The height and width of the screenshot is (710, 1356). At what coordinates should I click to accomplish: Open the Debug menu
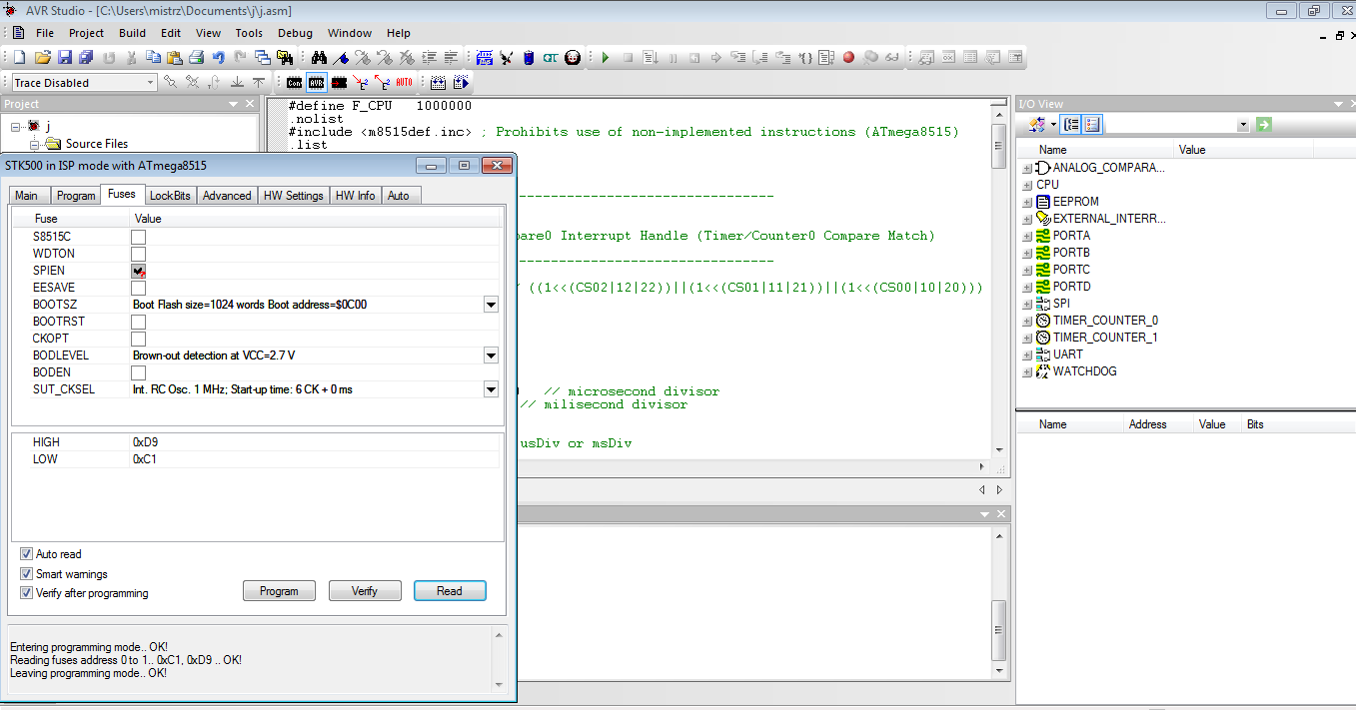295,33
